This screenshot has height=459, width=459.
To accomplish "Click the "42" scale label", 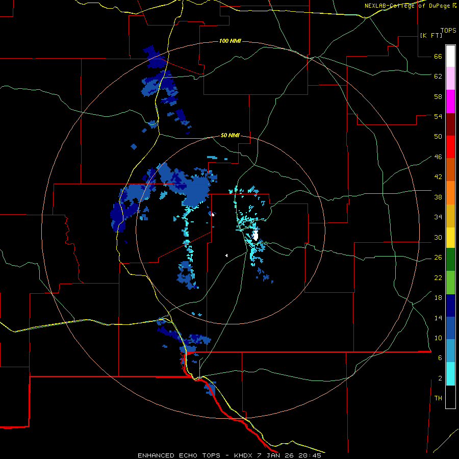I will click(x=438, y=177).
